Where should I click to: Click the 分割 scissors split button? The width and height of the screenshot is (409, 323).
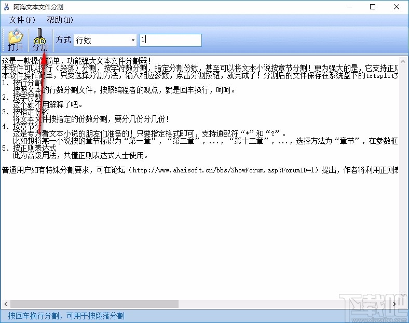point(40,40)
